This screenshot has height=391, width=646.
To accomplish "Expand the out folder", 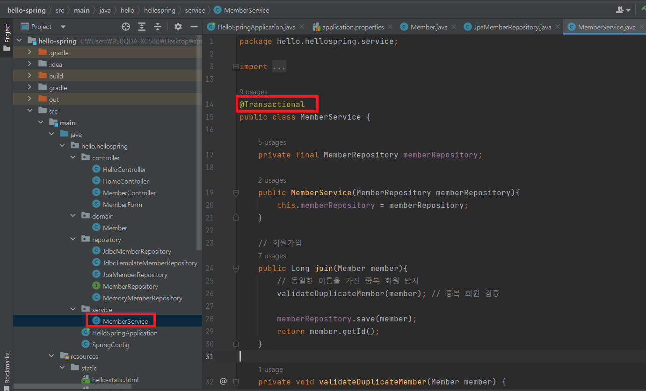I will click(30, 100).
